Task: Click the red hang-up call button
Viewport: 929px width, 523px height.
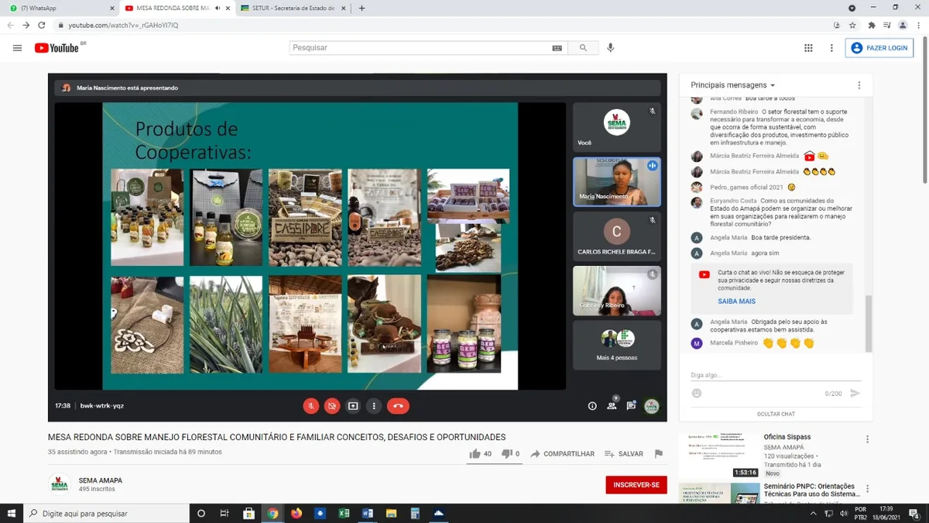Action: (398, 406)
